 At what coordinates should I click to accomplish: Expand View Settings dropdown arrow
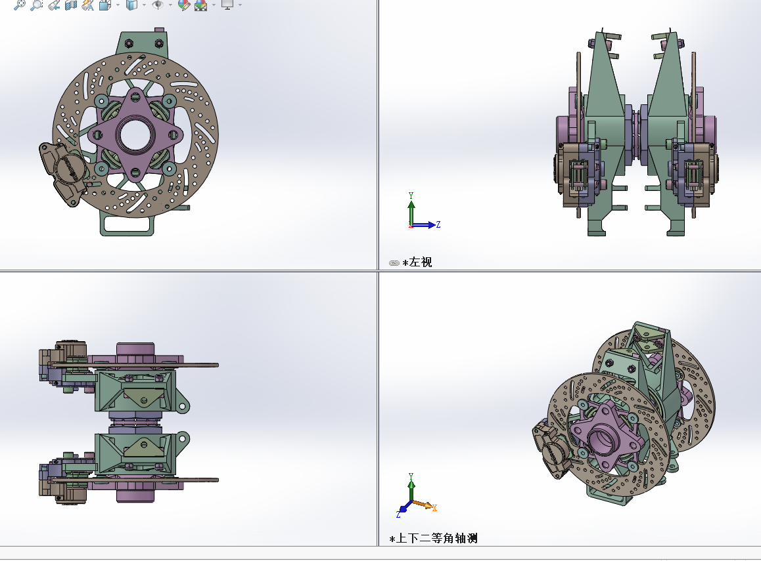[241, 5]
